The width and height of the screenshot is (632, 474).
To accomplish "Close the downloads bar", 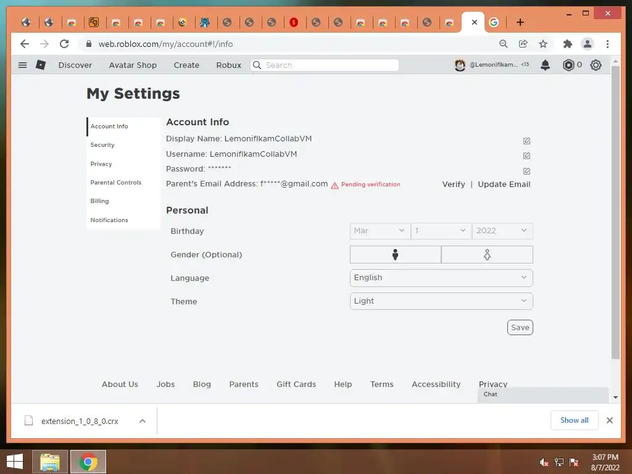I will coord(609,420).
